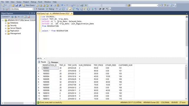Click the Increase Indent icon
This screenshot has width=189, height=106.
coord(103,9)
